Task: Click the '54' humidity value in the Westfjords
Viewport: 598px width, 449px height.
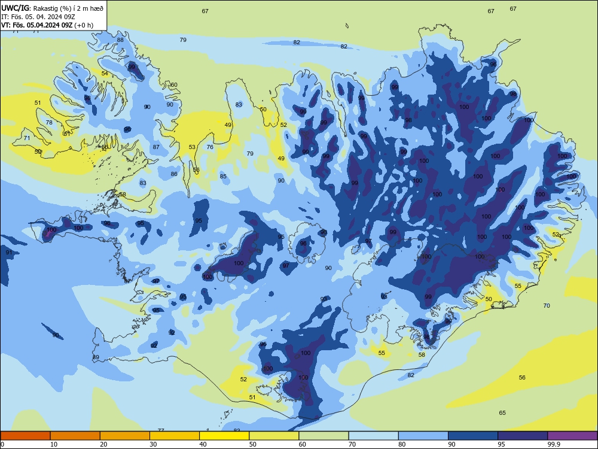Action: [105, 73]
